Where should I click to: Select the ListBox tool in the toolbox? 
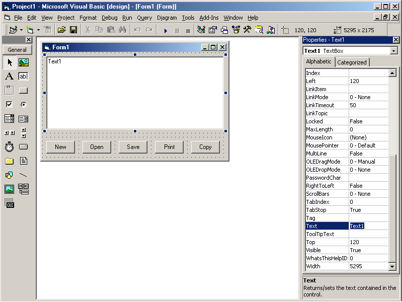23,119
